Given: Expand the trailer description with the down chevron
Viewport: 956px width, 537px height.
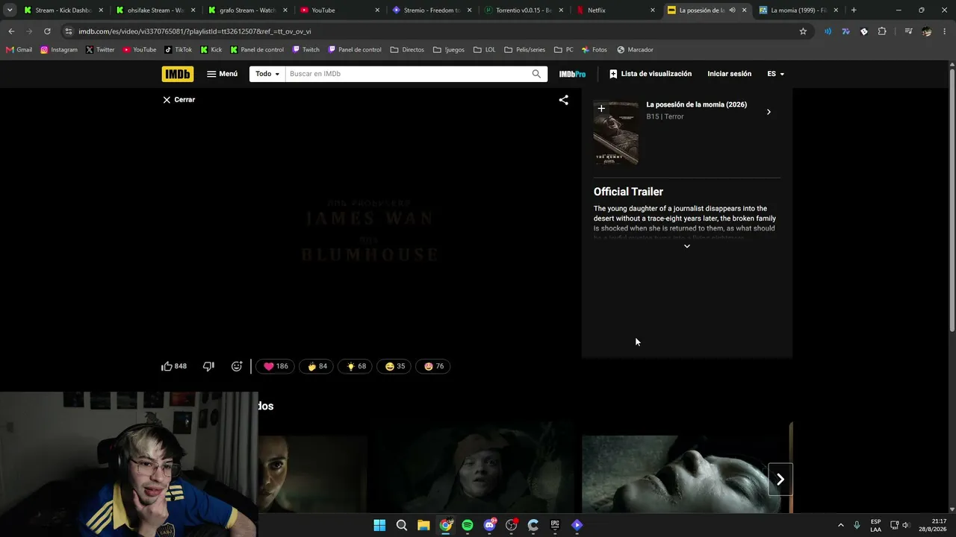Looking at the screenshot, I should [x=687, y=246].
